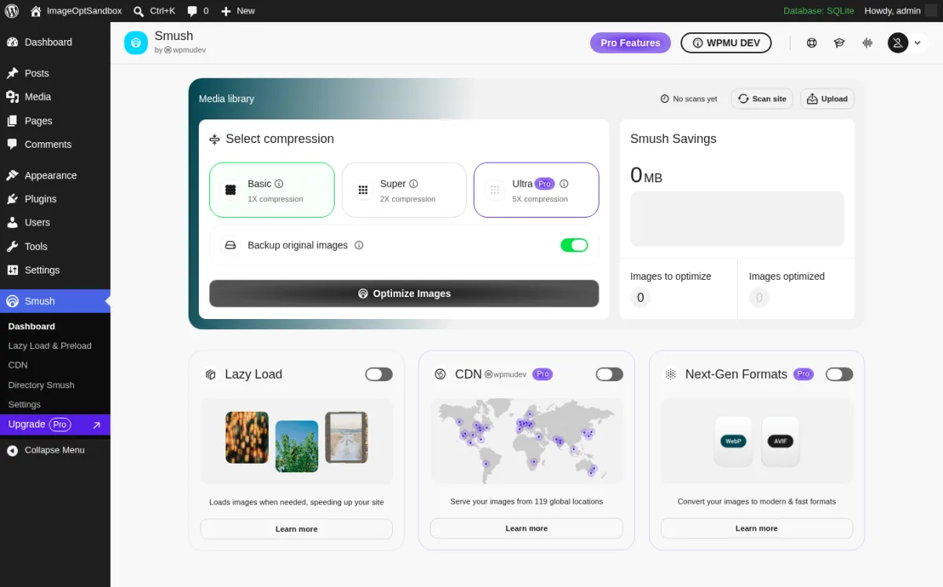The width and height of the screenshot is (943, 587).
Task: Select Super 2X compression option
Action: tap(404, 190)
